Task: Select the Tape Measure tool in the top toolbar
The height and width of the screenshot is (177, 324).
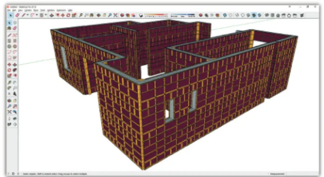Action: click(x=81, y=15)
